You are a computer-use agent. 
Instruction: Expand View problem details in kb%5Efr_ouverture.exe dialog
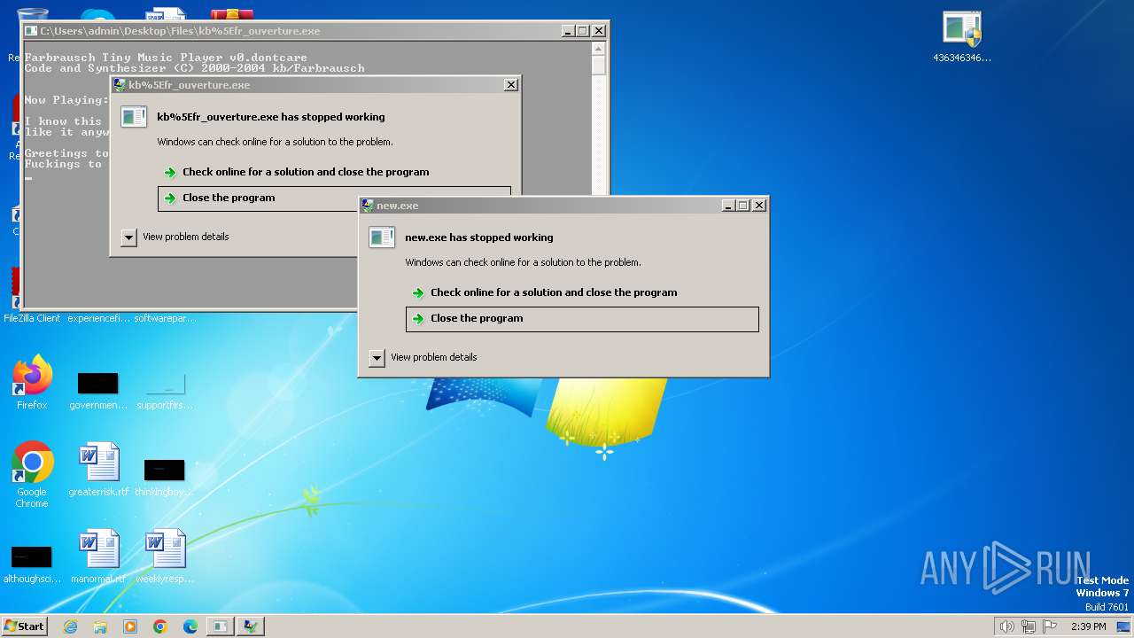coord(128,237)
